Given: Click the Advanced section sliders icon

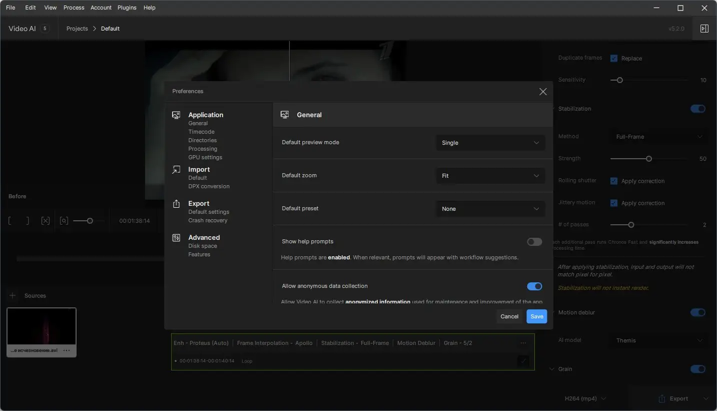Looking at the screenshot, I should tap(176, 238).
